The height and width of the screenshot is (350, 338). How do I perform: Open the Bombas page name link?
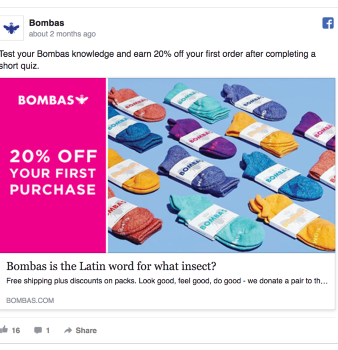tap(46, 23)
